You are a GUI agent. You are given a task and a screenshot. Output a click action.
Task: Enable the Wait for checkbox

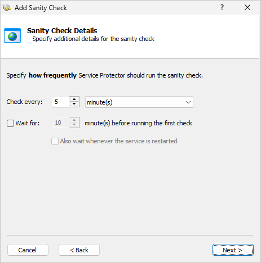pyautogui.click(x=10, y=124)
